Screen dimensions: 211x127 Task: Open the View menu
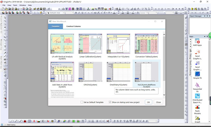click(9, 5)
